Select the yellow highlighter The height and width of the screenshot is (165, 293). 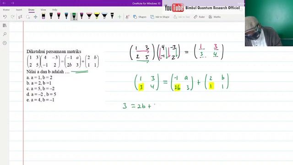click(97, 16)
